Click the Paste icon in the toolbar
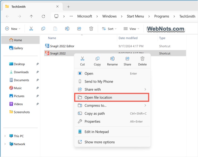 [x=55, y=29]
